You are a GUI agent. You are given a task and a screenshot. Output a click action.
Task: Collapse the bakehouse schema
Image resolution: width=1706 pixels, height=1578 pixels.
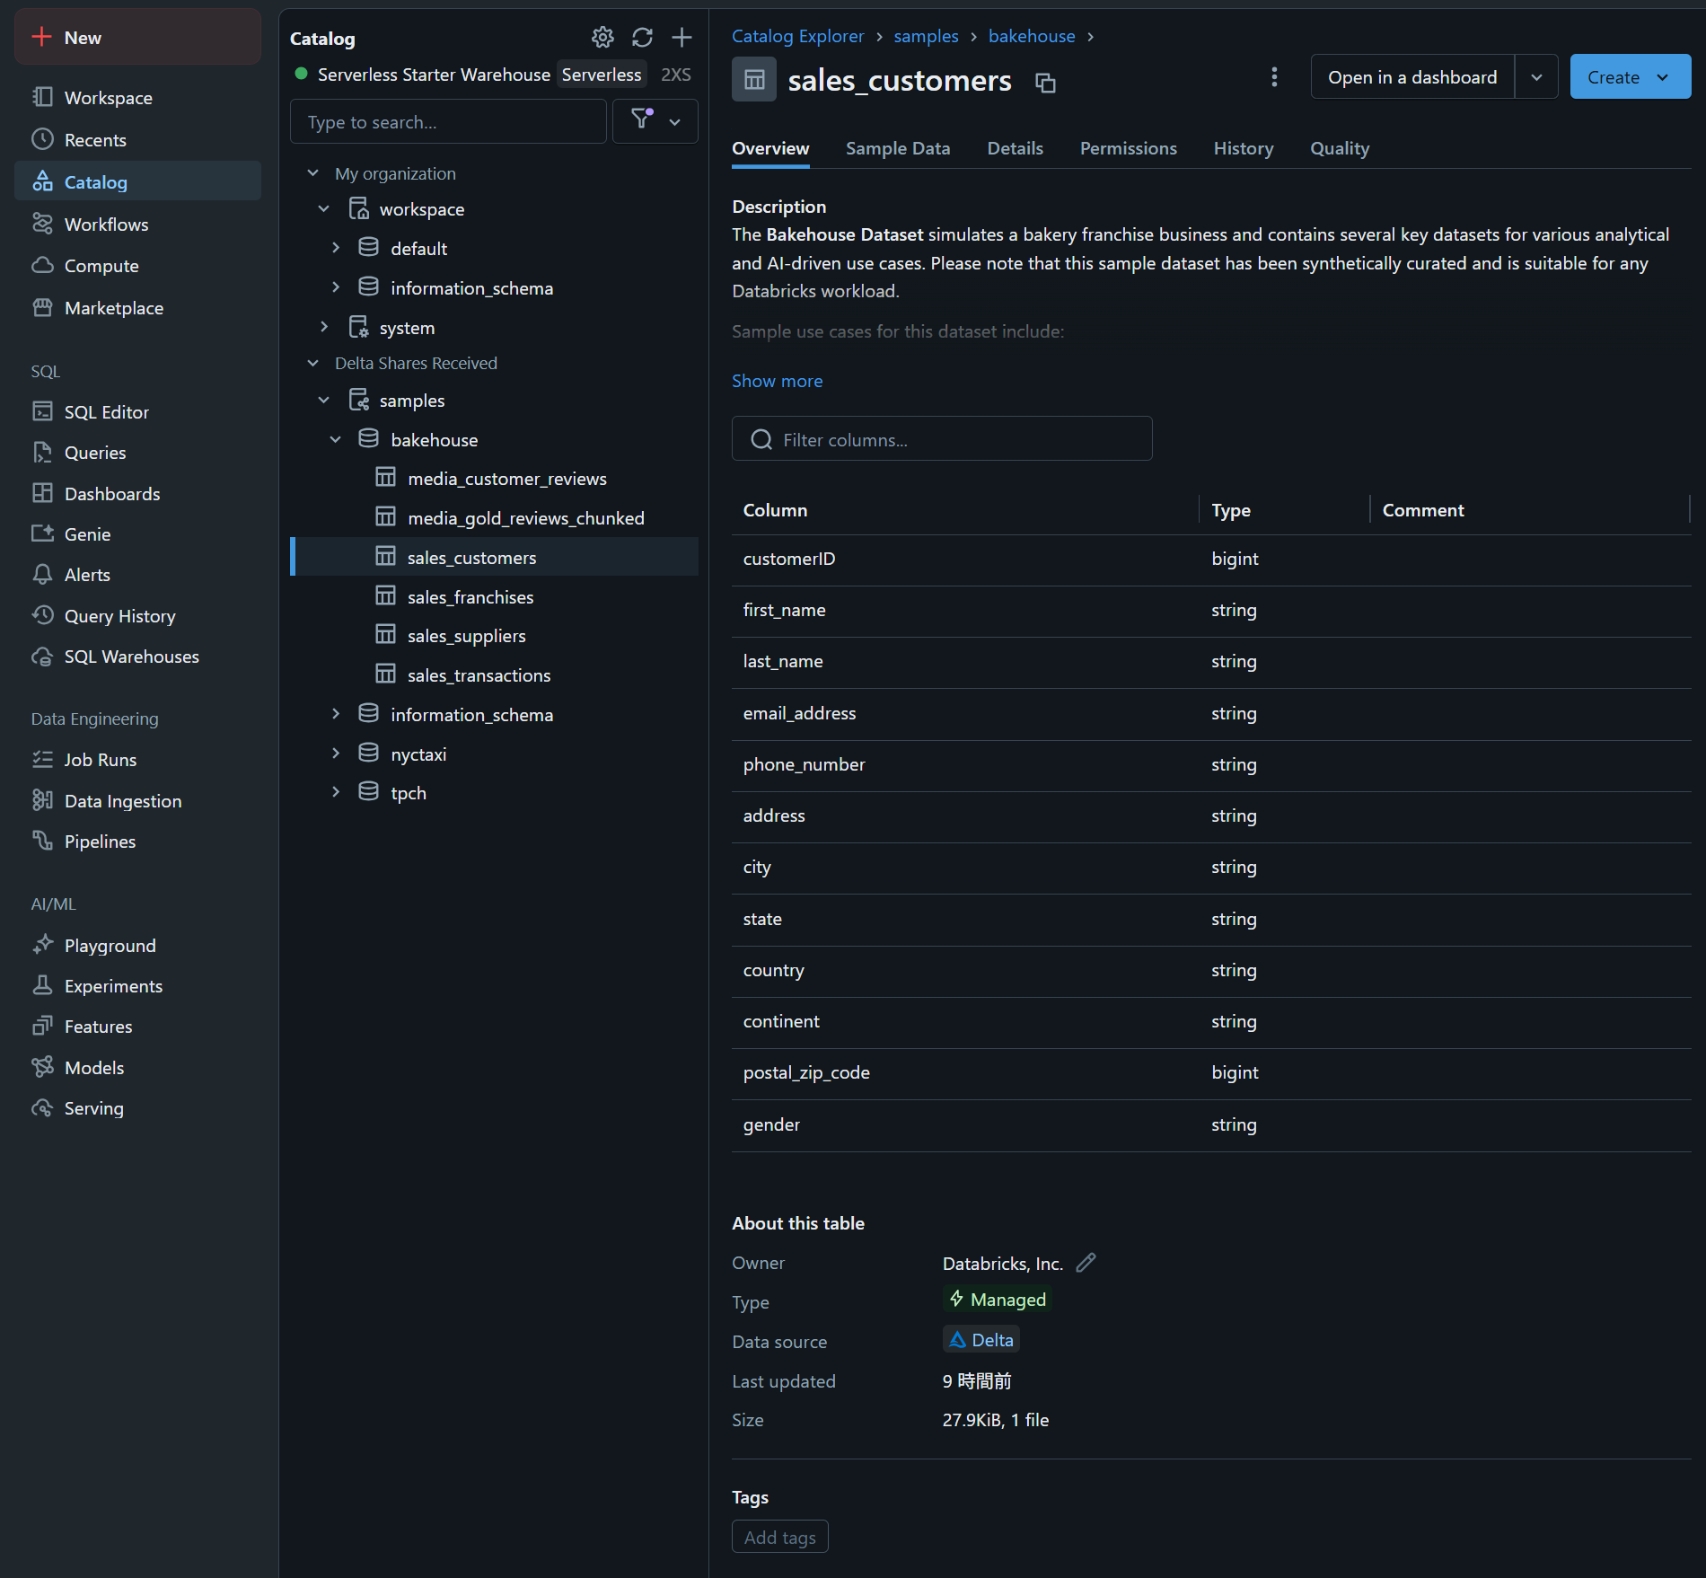(x=336, y=439)
